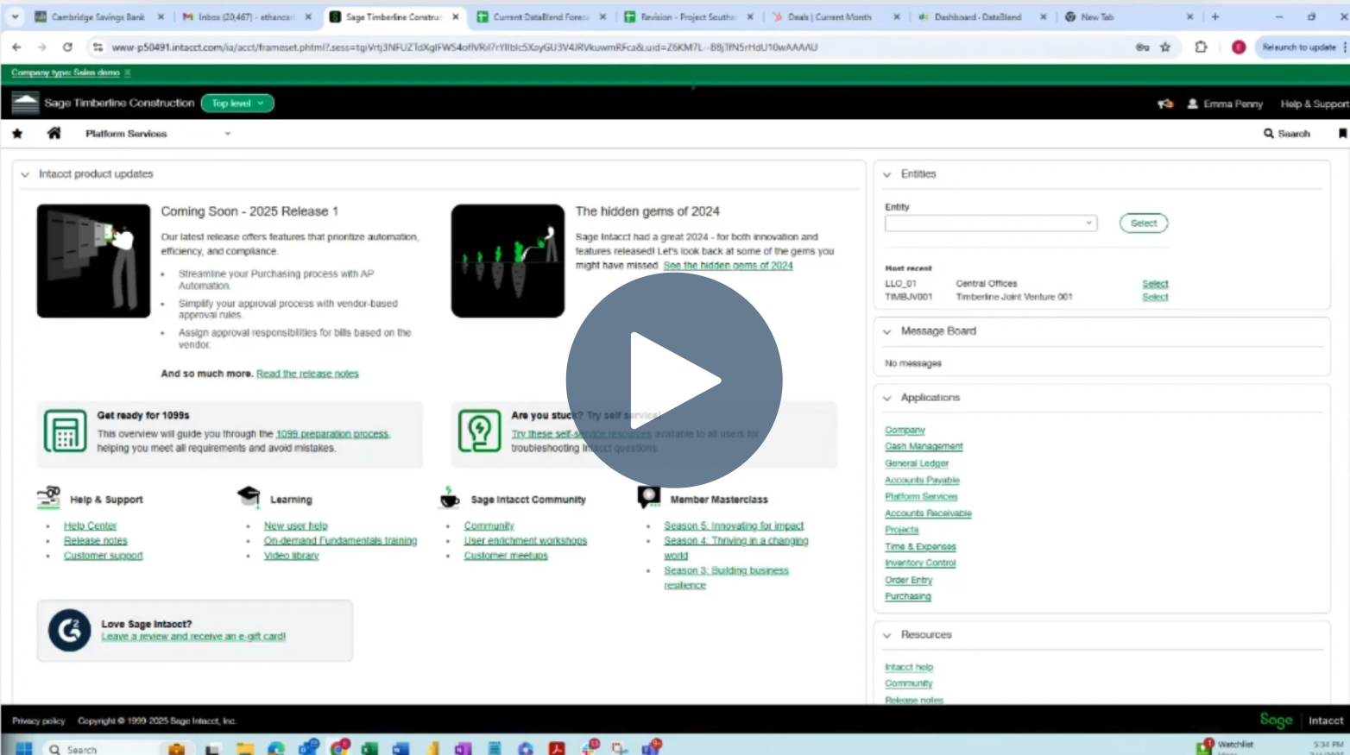Click the Sage Timberline Construction logo
The width and height of the screenshot is (1350, 755).
[x=26, y=103]
